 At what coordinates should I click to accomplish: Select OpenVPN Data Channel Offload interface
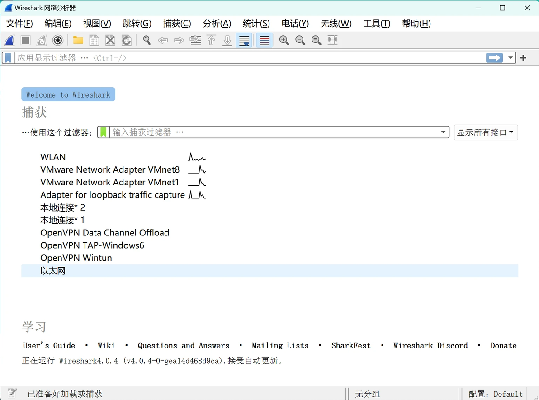point(270,233)
